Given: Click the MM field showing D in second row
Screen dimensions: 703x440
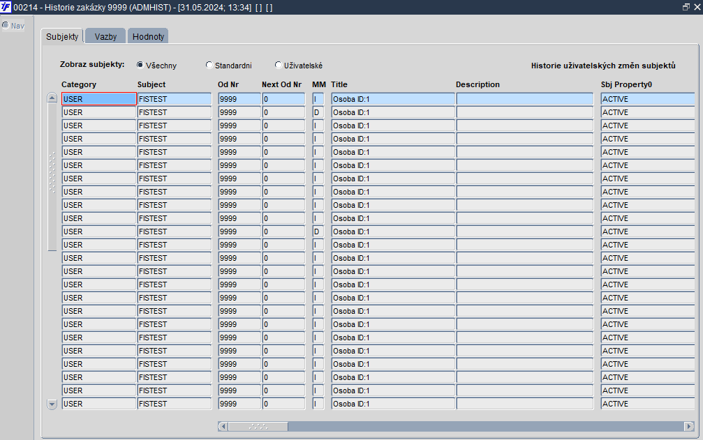Looking at the screenshot, I should pyautogui.click(x=318, y=112).
